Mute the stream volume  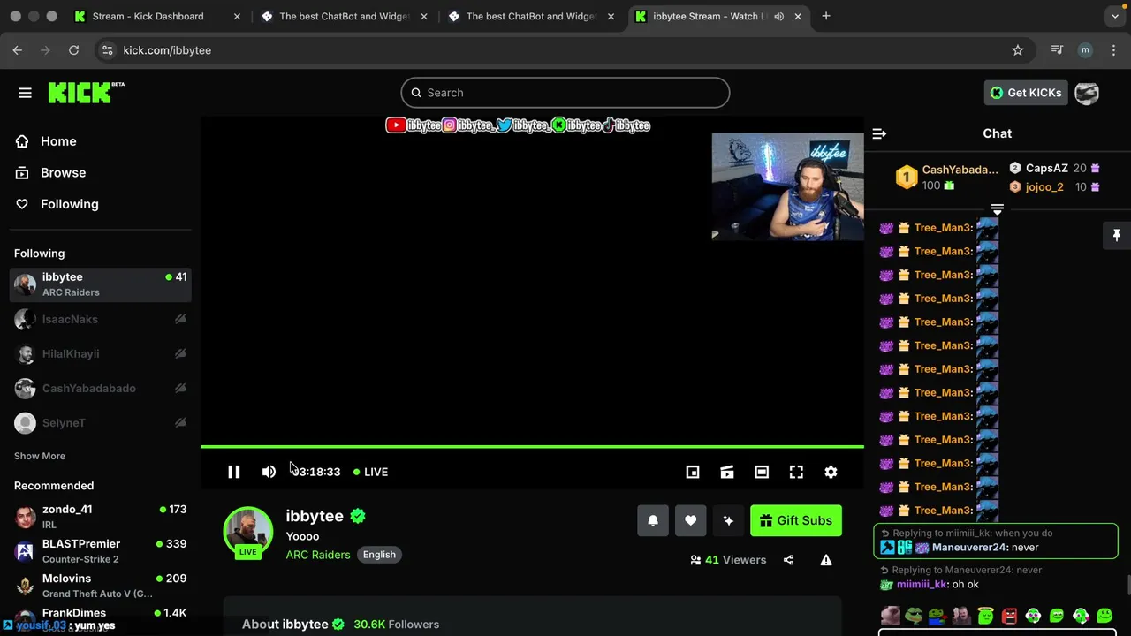[x=269, y=472]
